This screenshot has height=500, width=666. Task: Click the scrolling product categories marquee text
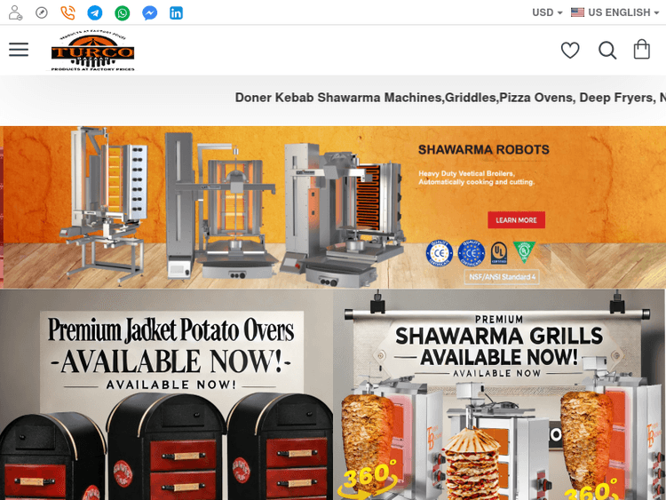tap(450, 98)
